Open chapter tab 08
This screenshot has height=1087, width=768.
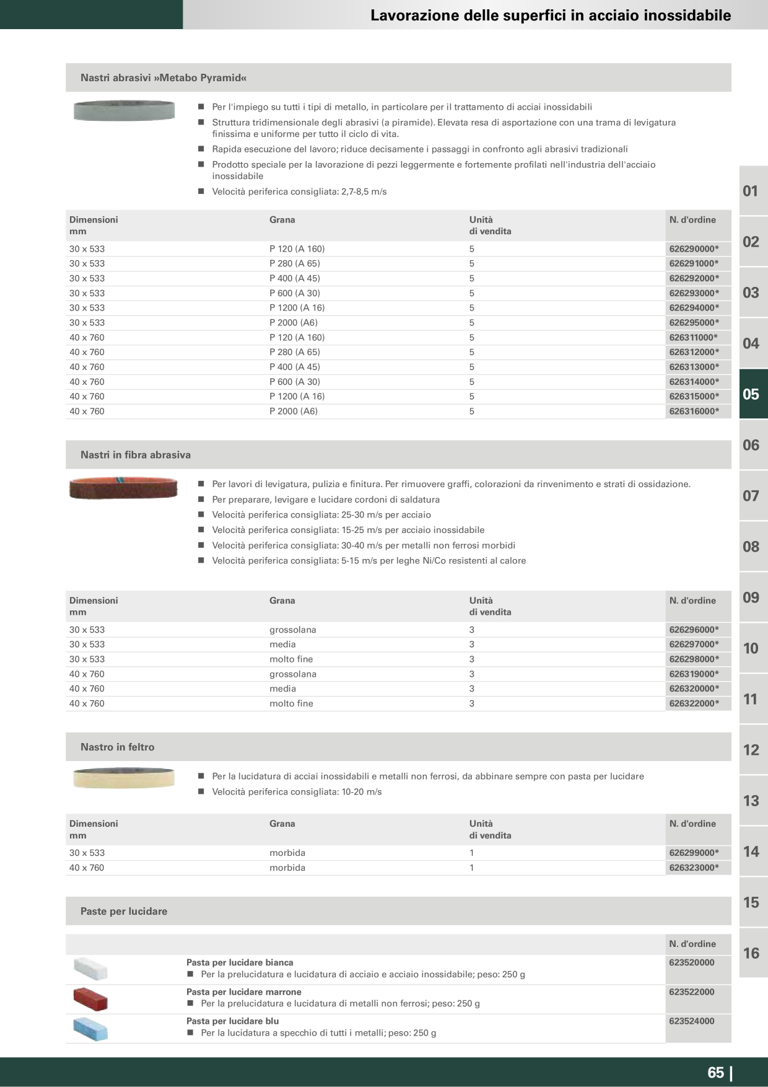(753, 547)
